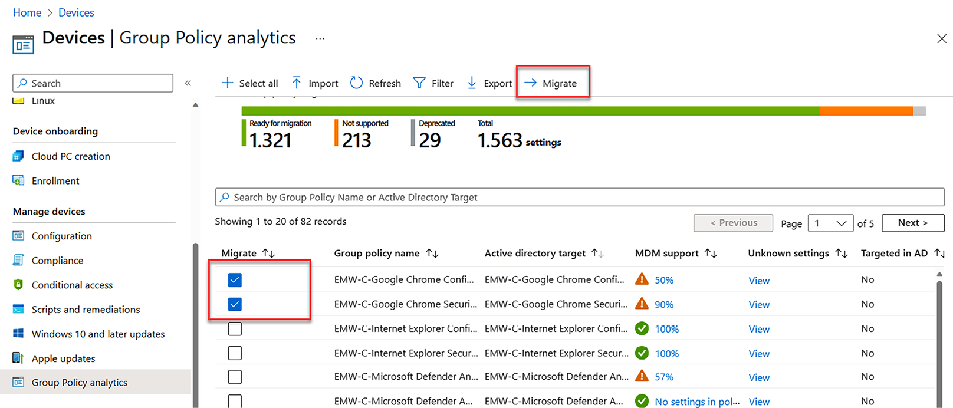Uncheck the EMW-C-Google Chrome Confi... migrate checkbox
The image size is (953, 408).
coord(235,280)
